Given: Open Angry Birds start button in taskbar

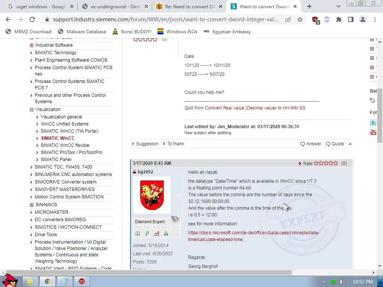Looking at the screenshot, I should click(x=10, y=280).
